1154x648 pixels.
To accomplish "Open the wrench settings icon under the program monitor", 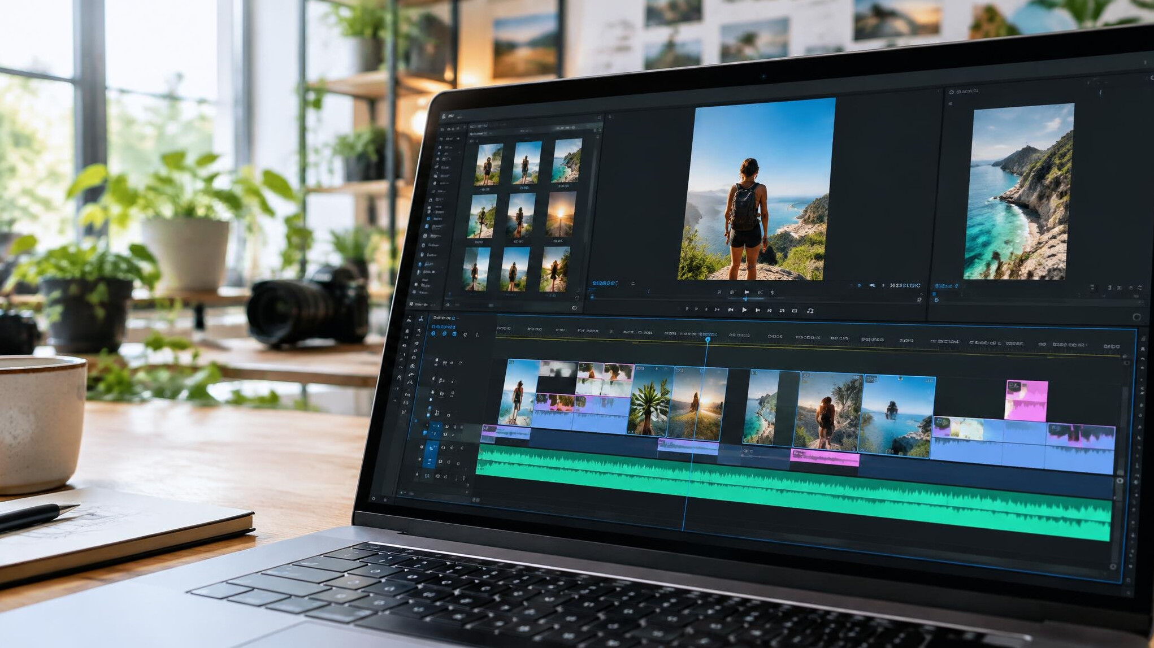I will (x=919, y=300).
